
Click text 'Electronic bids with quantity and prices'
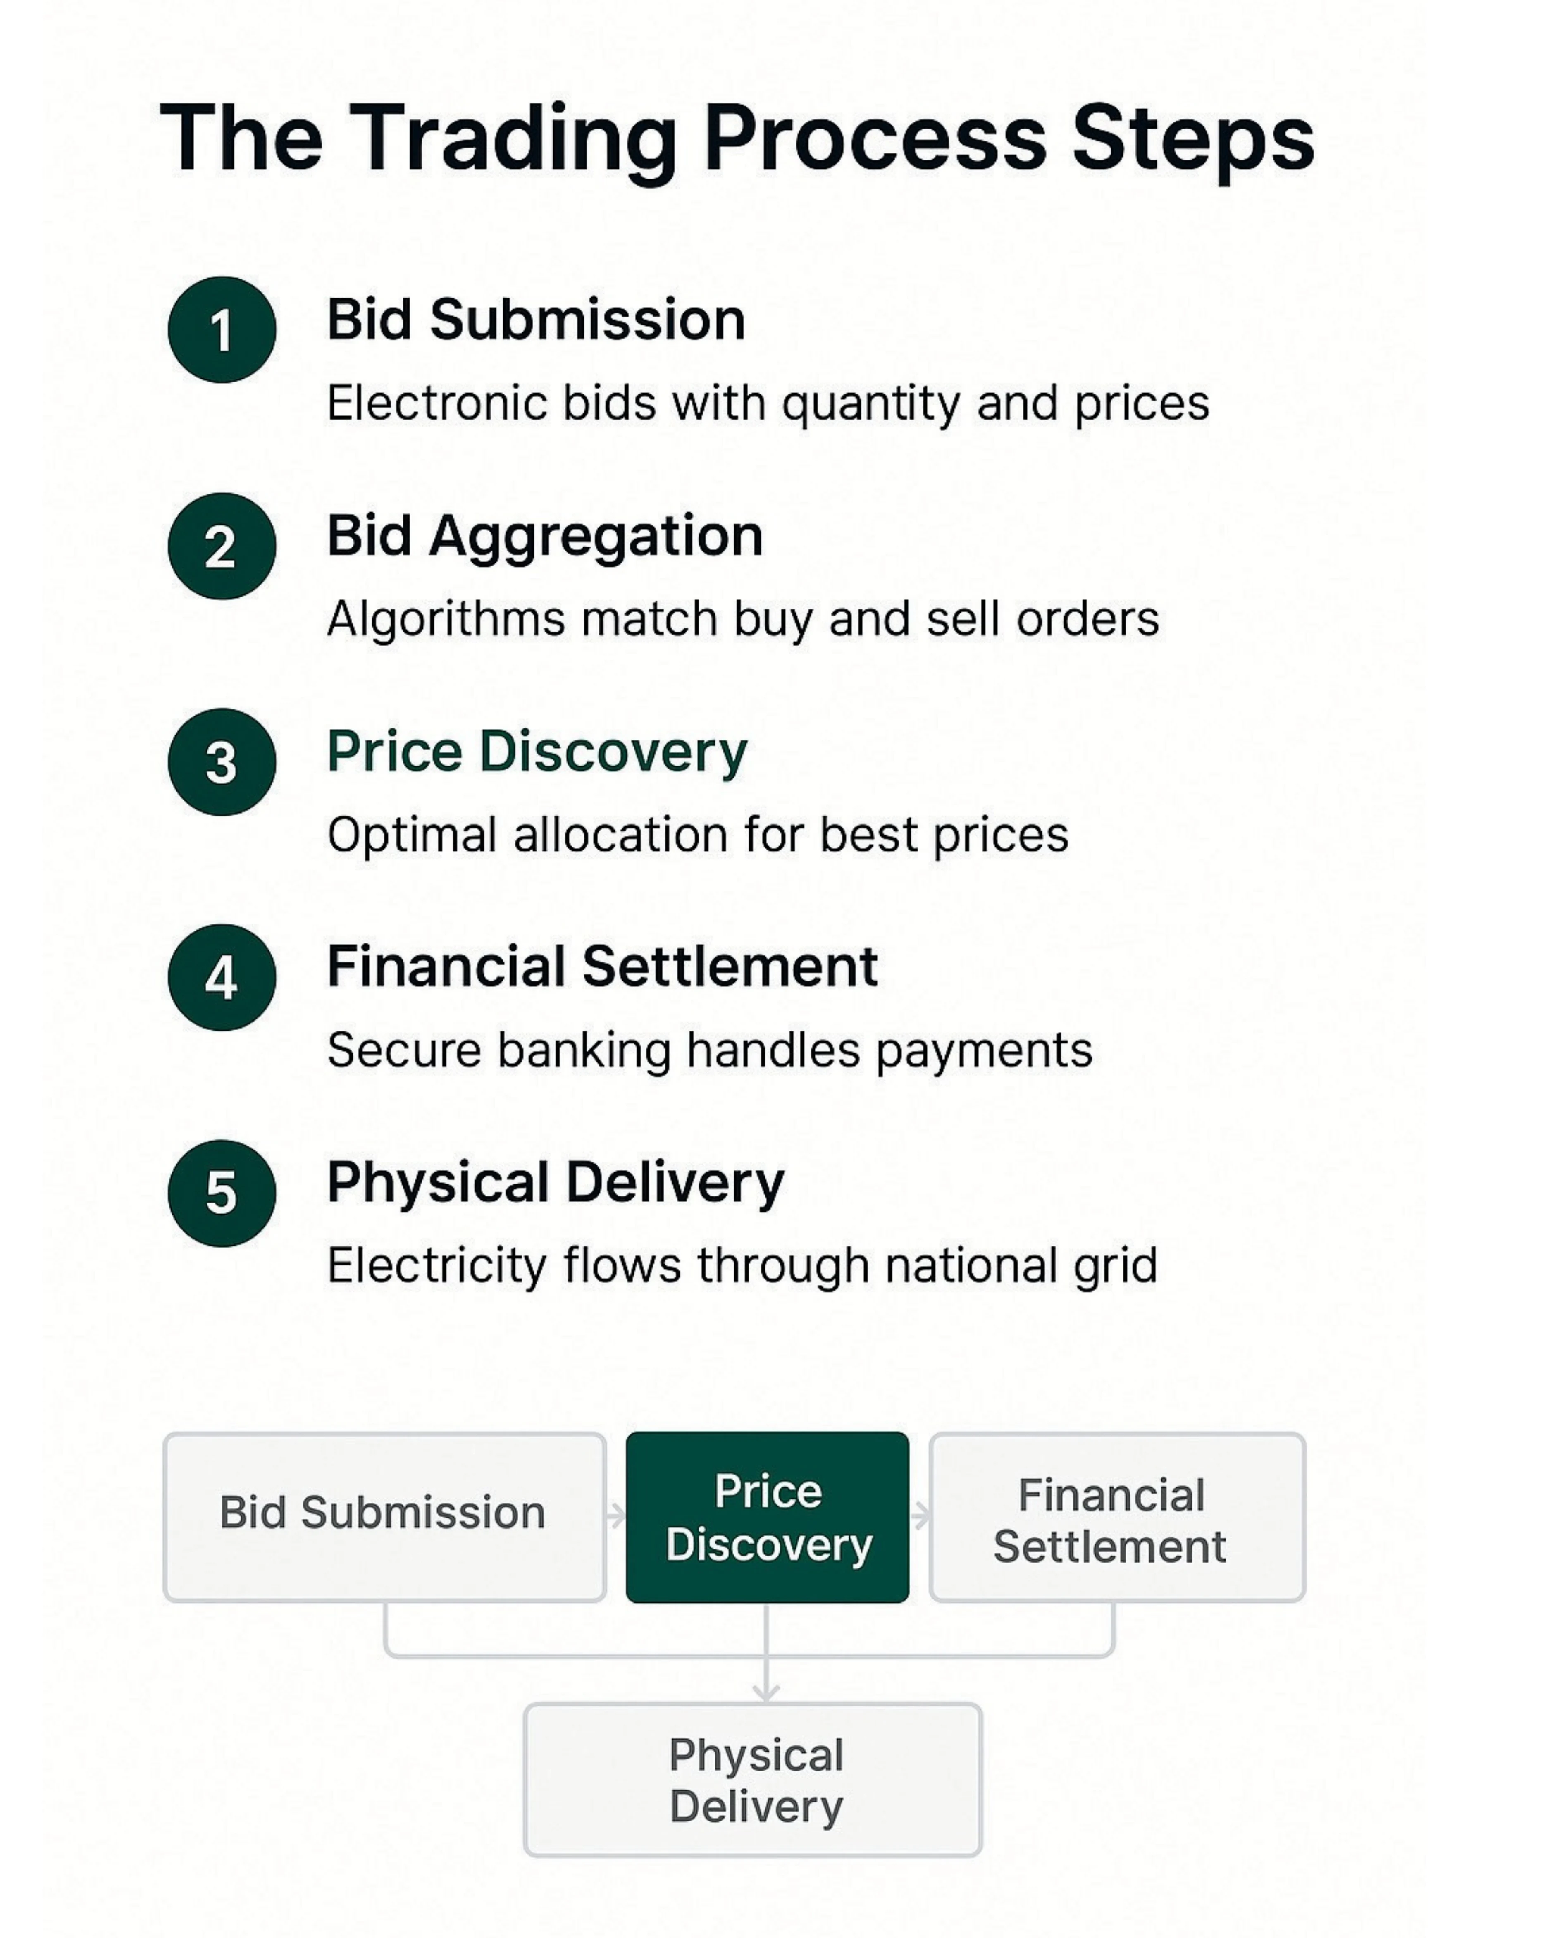pos(768,403)
